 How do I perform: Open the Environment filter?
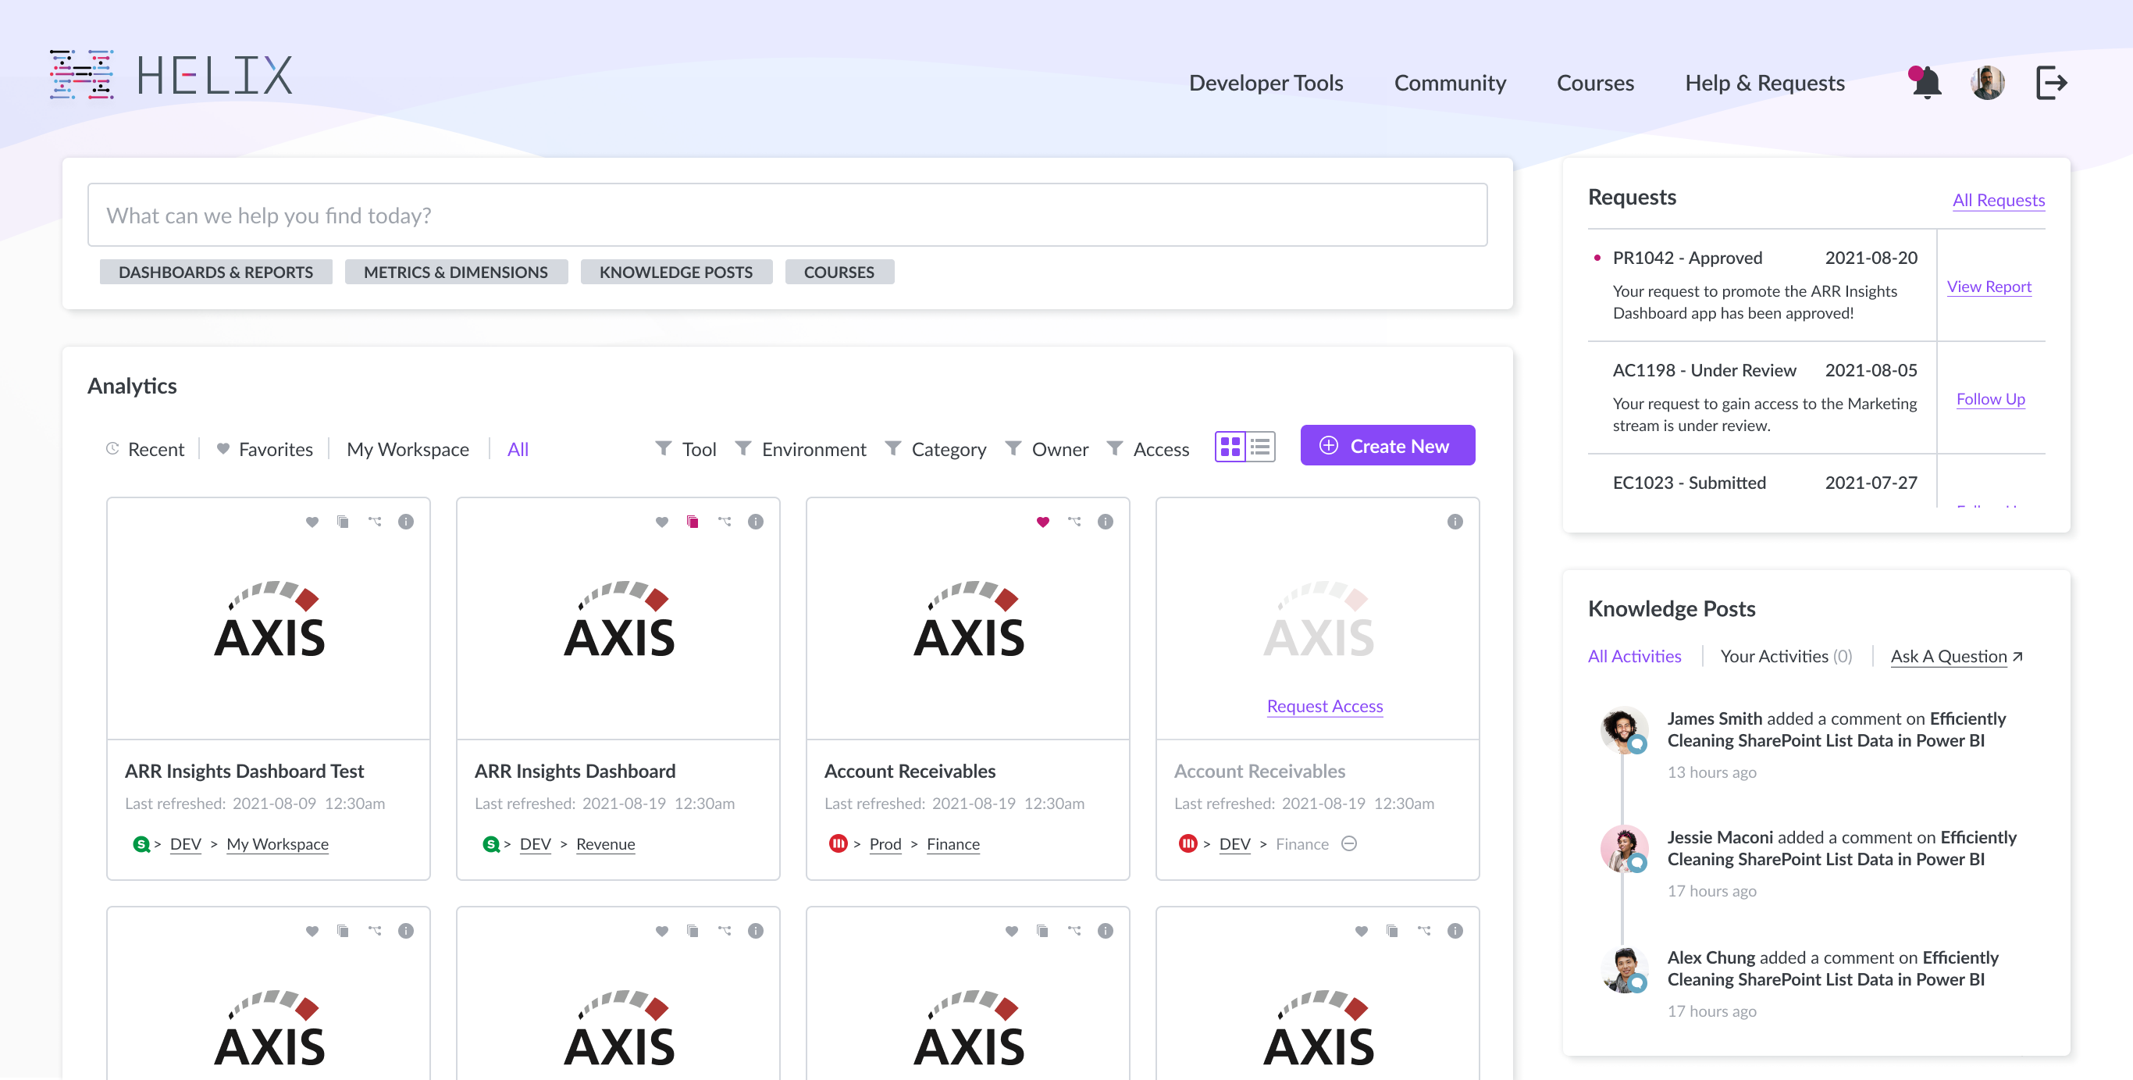799,449
